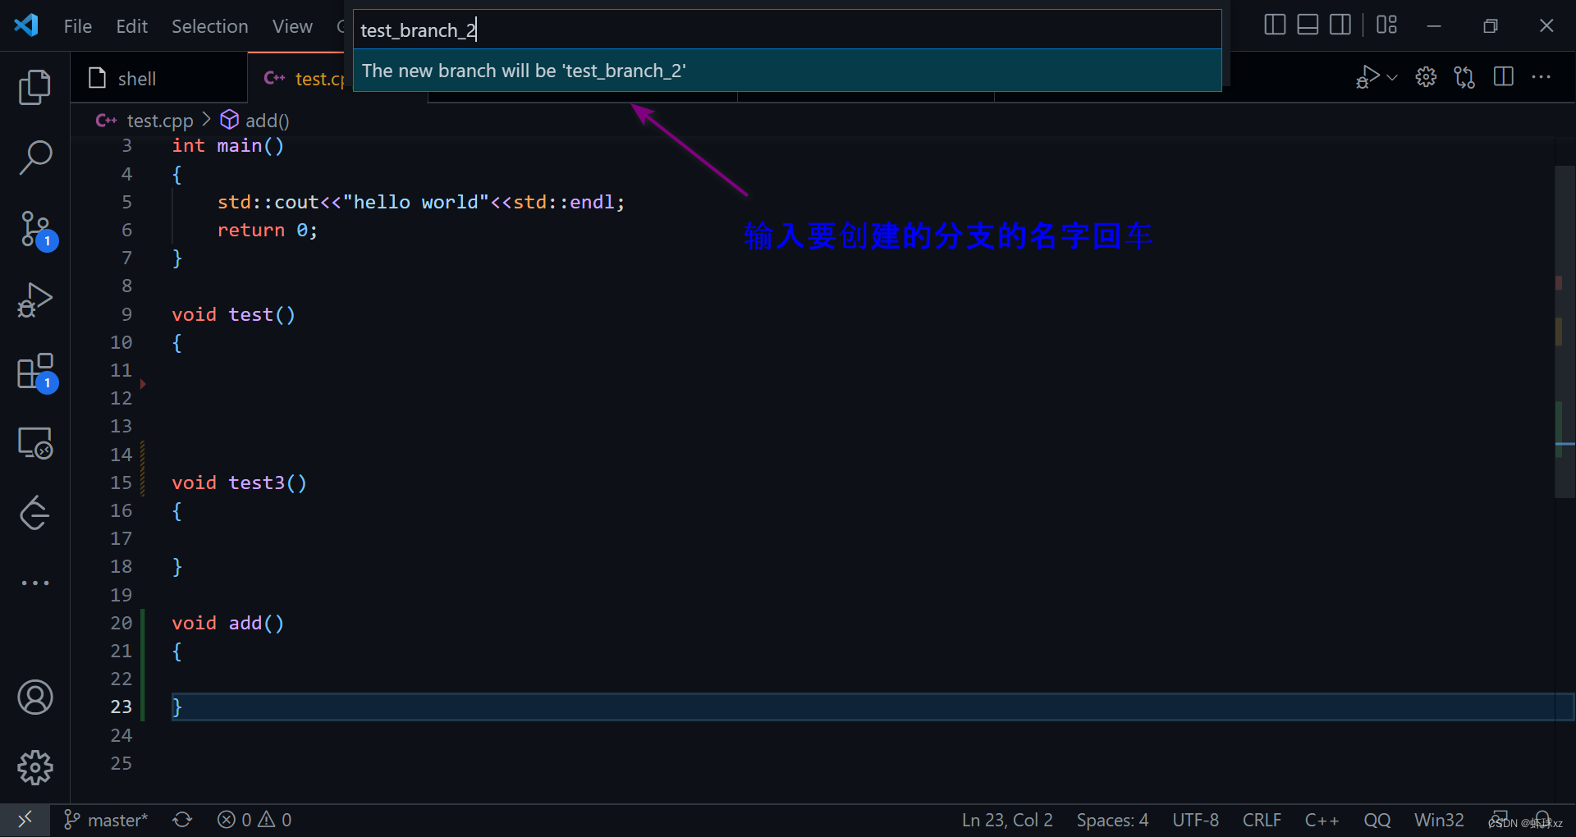Open the Explorer view in activity bar
The width and height of the screenshot is (1576, 837).
[x=34, y=87]
